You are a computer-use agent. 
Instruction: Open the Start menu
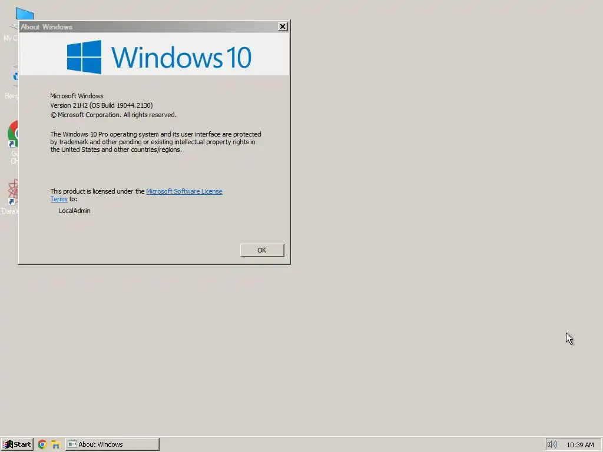coord(17,444)
